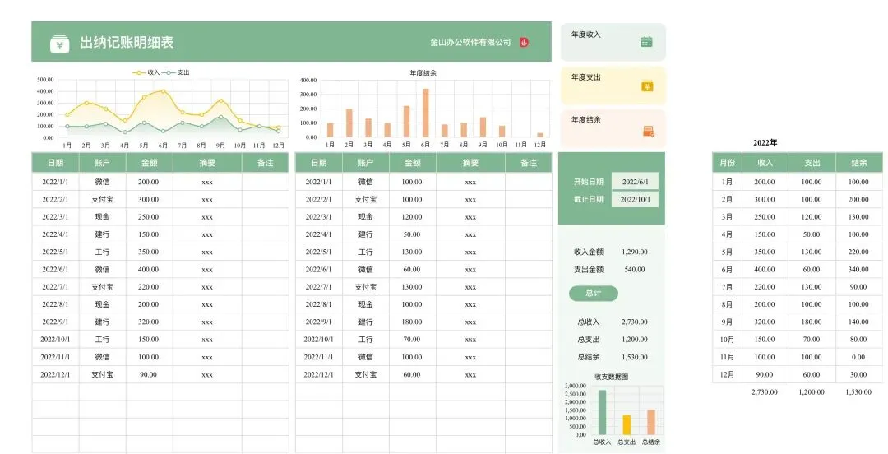This screenshot has height=454, width=888.
Task: Click the orange 总结余 bar in 收支数据图
Action: point(650,422)
